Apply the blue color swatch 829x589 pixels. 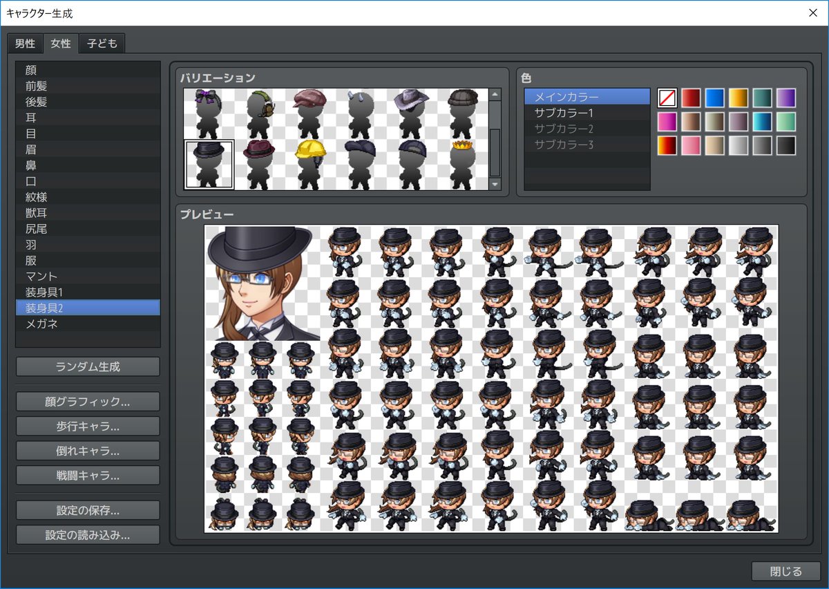714,98
